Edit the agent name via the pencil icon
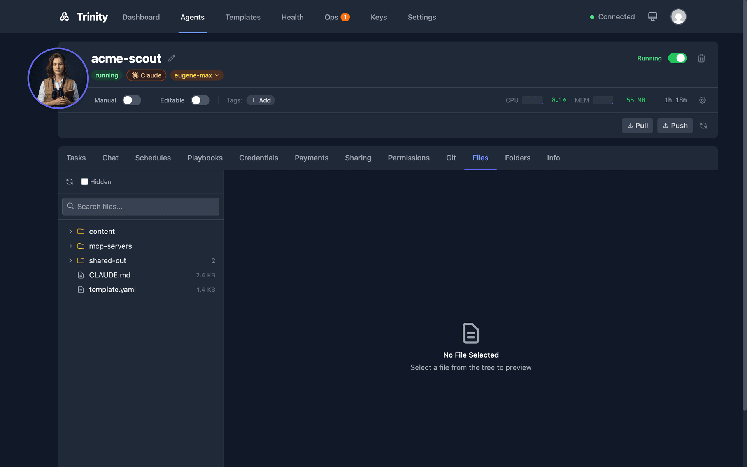The width and height of the screenshot is (747, 467). pos(172,58)
